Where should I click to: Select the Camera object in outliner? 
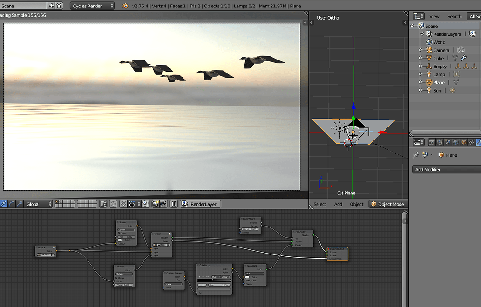tap(441, 50)
